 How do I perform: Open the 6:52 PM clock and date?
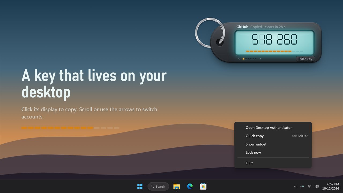(331, 186)
